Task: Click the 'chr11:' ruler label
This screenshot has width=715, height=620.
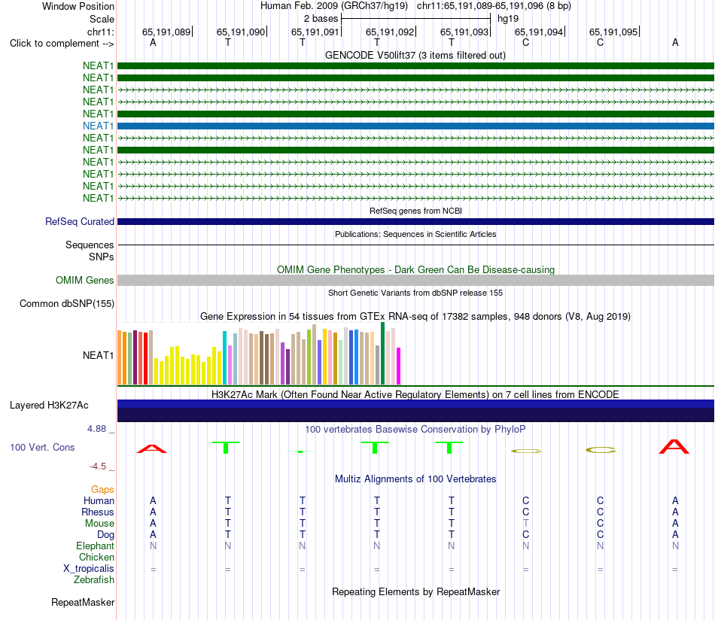Action: click(x=100, y=32)
